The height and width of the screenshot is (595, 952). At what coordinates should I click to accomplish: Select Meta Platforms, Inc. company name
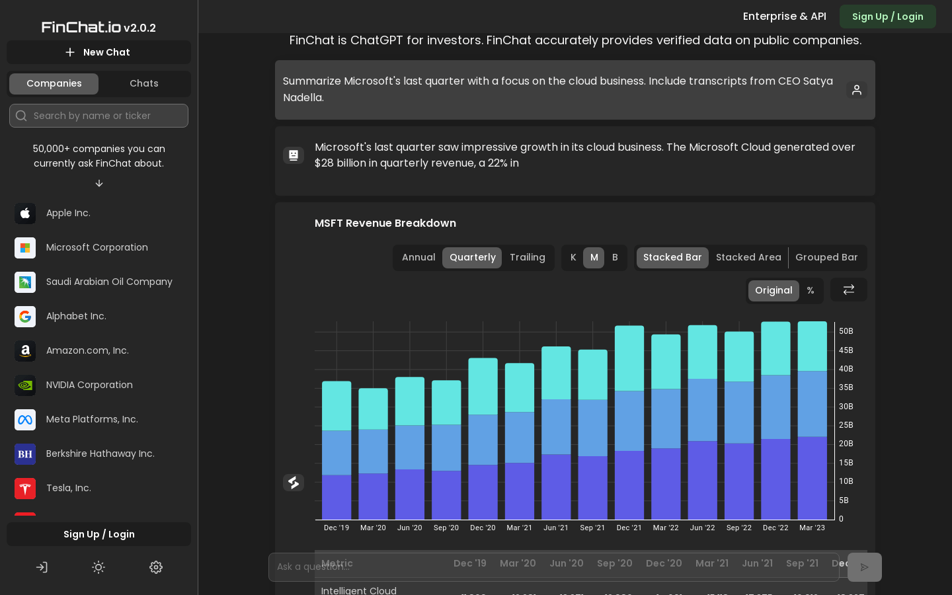pos(92,420)
